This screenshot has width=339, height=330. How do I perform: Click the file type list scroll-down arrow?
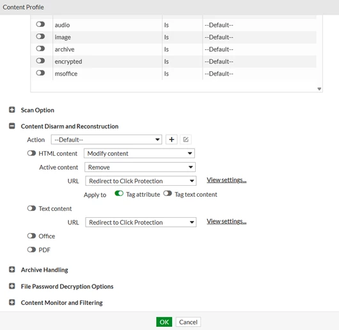pyautogui.click(x=319, y=89)
